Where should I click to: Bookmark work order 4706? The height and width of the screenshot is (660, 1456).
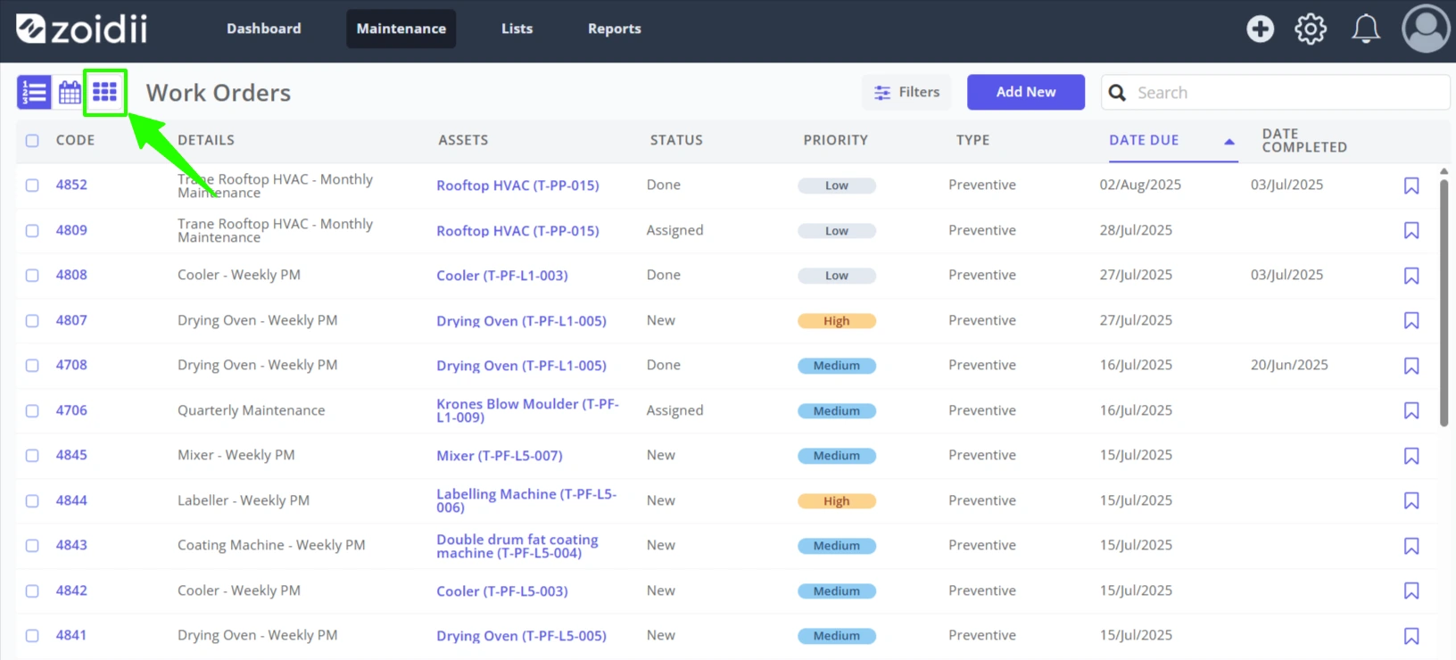[1411, 410]
